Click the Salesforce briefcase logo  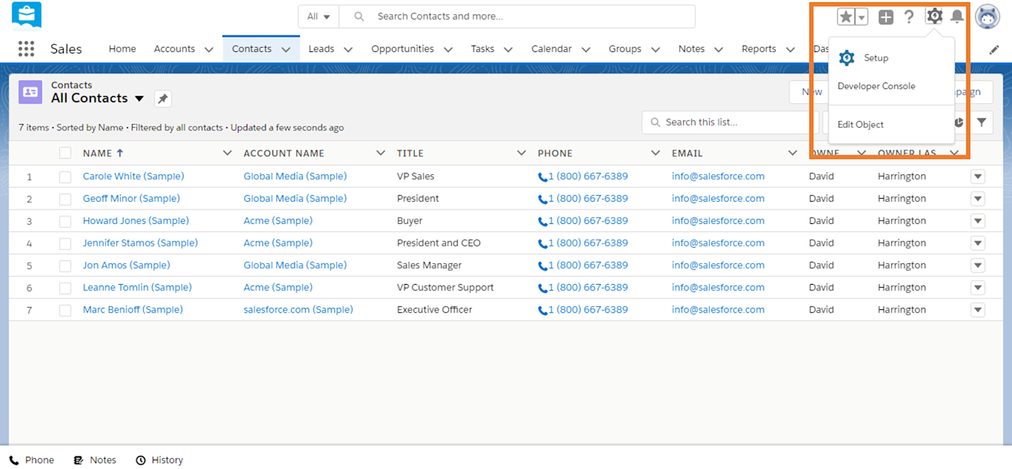click(x=27, y=16)
